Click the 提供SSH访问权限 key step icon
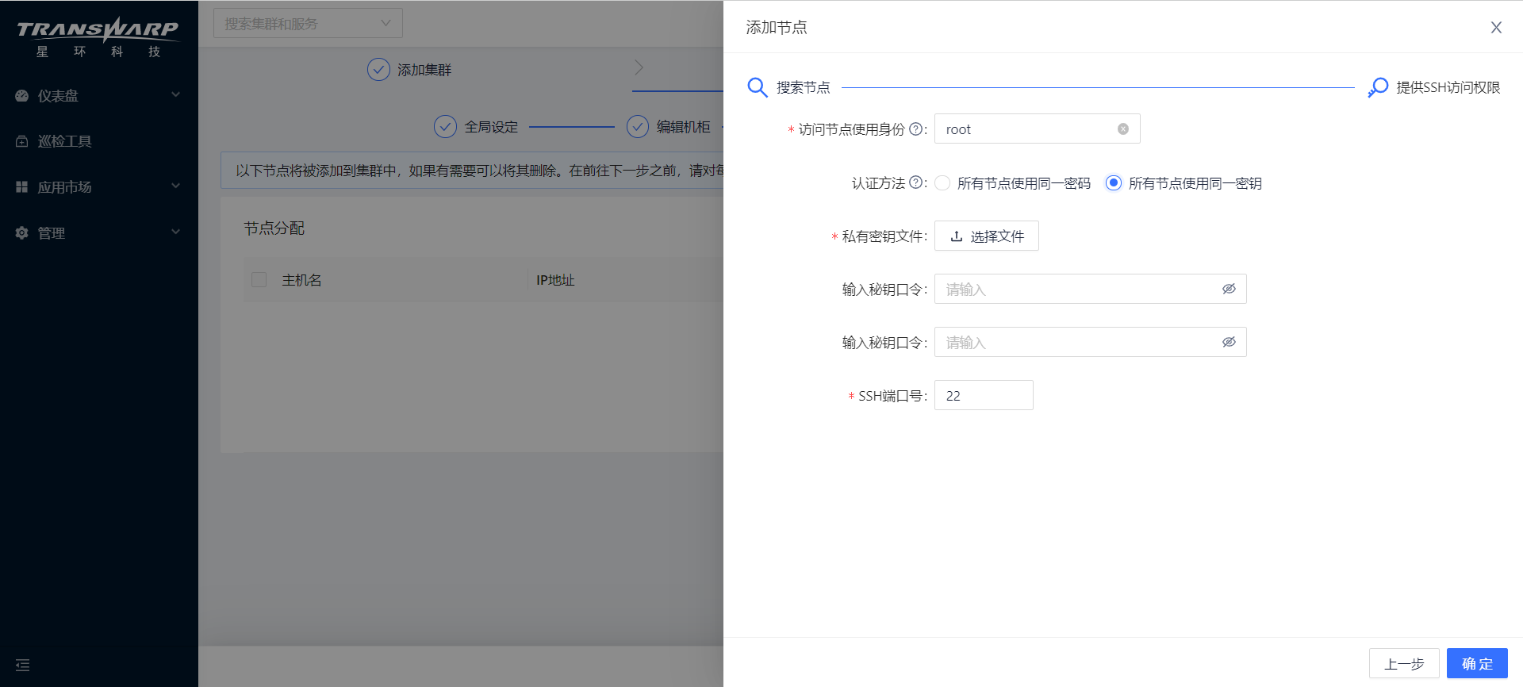Viewport: 1523px width, 687px height. [x=1378, y=87]
